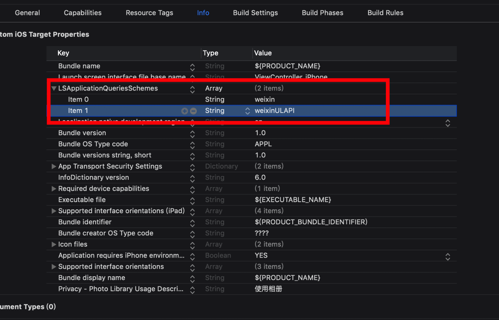Click the stepper beside Bundle identifier

coord(192,222)
